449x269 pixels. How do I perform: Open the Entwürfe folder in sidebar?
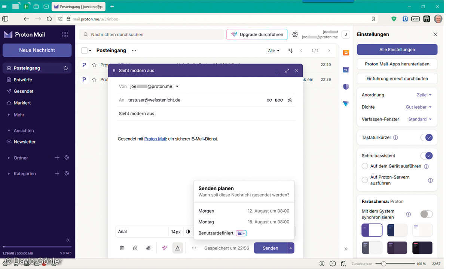click(23, 80)
